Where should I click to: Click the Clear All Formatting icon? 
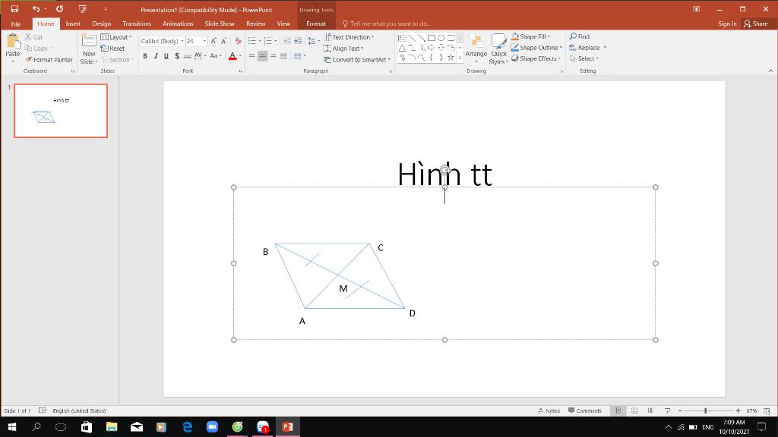pyautogui.click(x=239, y=41)
